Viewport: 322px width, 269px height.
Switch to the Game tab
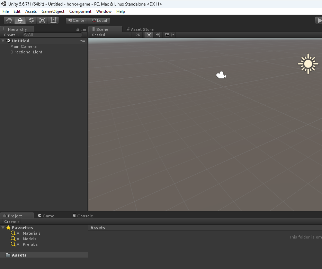(x=46, y=216)
